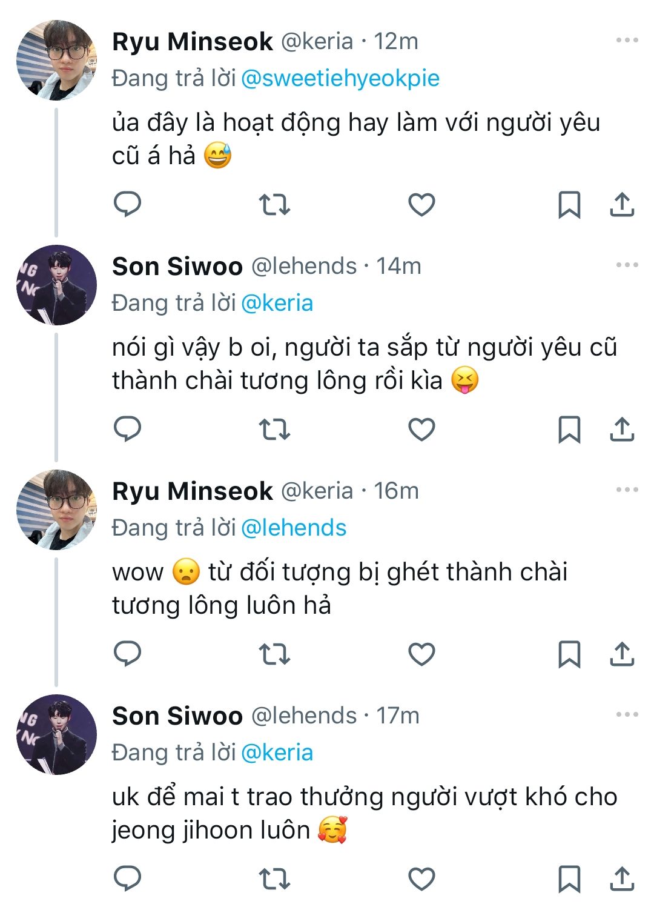This screenshot has height=907, width=654.
Task: Open more options on 14m tweet
Action: [x=627, y=265]
